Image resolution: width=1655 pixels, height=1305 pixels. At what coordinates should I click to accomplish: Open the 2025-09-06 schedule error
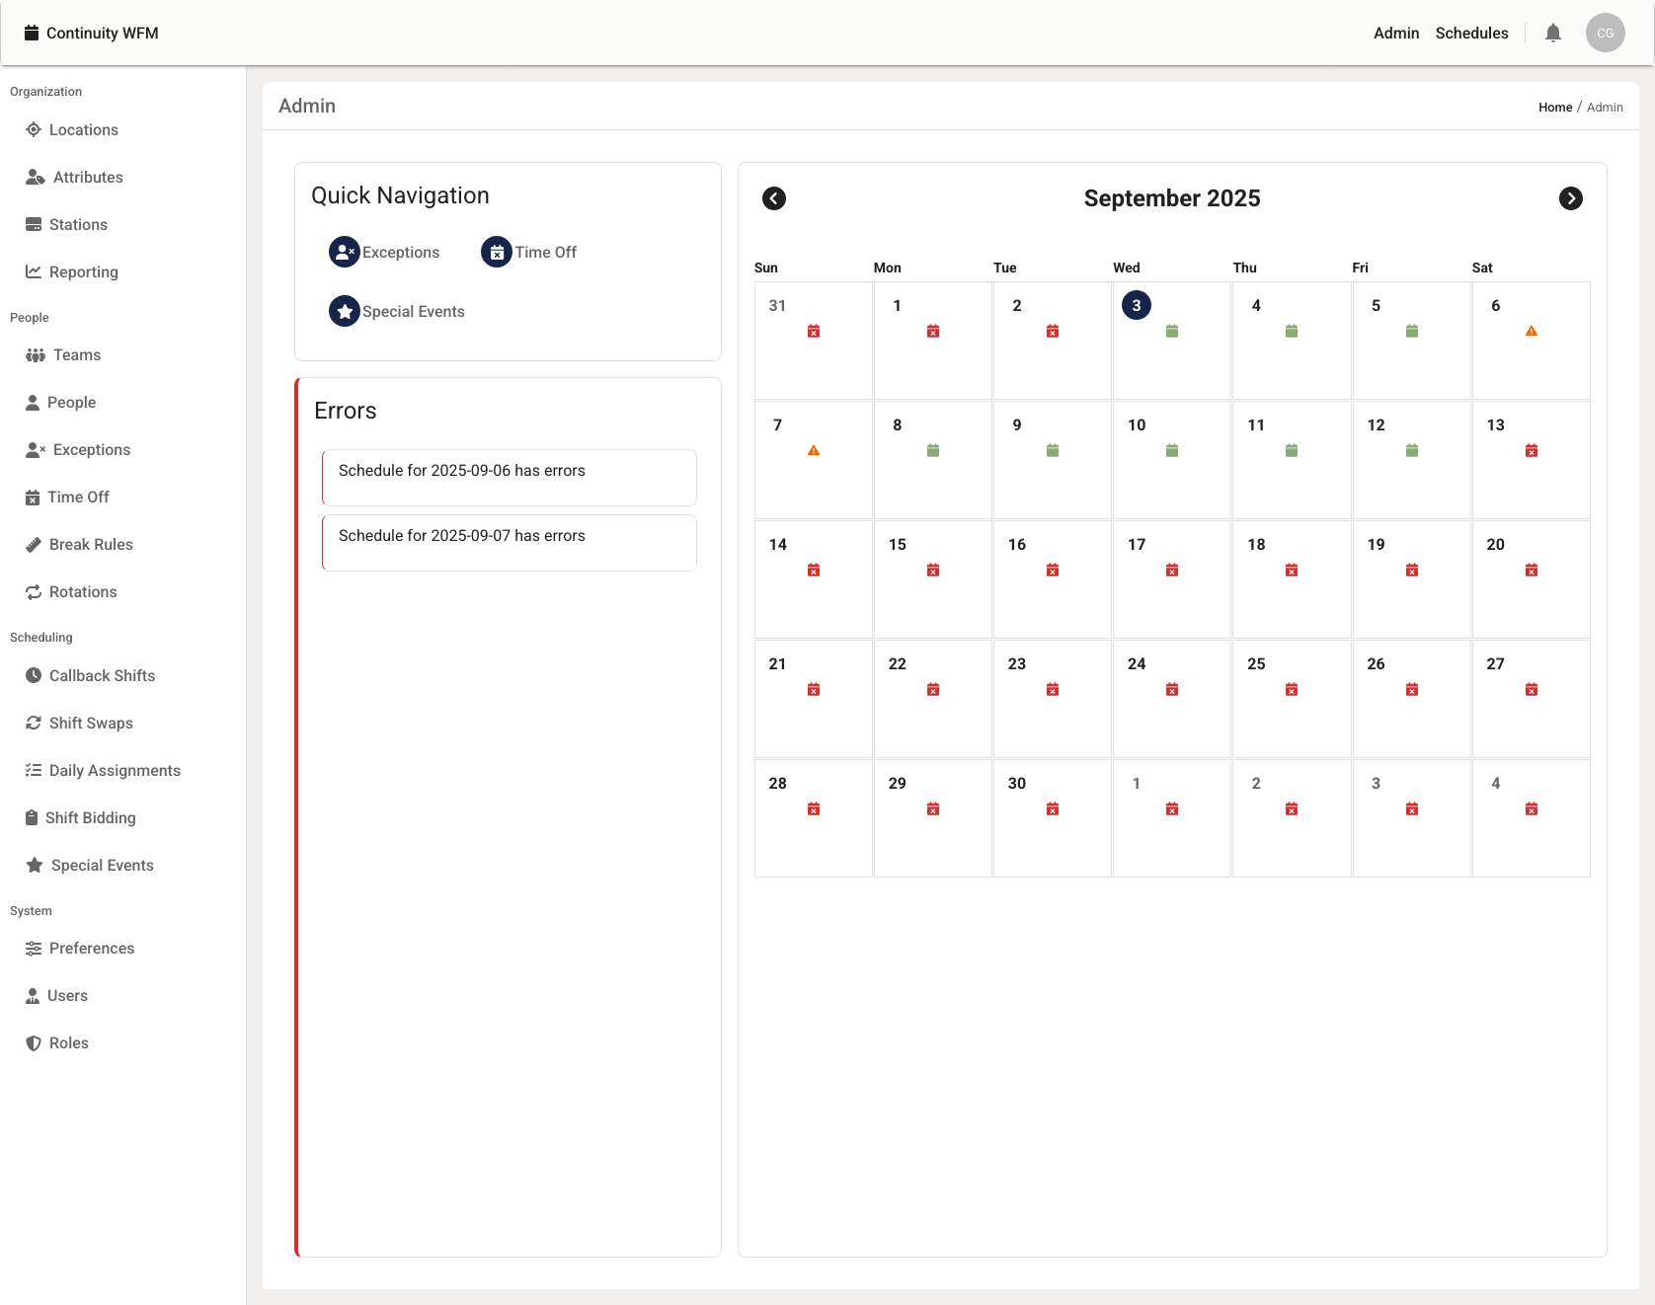510,478
